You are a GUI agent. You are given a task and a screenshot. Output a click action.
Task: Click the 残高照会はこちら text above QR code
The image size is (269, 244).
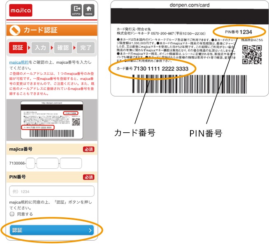(x=252, y=40)
